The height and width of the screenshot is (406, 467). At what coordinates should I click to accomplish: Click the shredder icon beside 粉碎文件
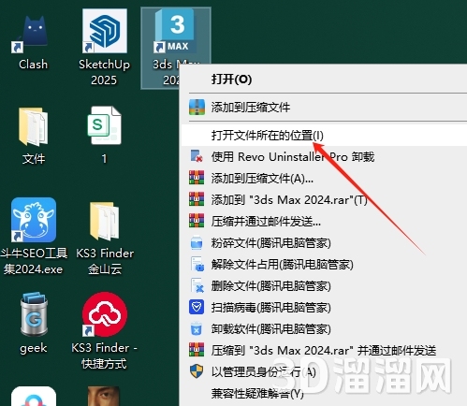(x=197, y=242)
